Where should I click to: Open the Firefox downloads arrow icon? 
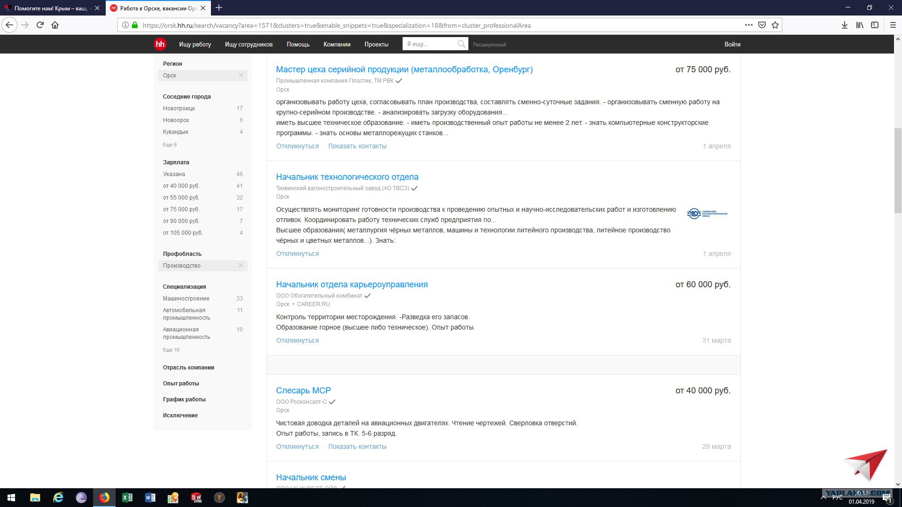click(x=844, y=25)
